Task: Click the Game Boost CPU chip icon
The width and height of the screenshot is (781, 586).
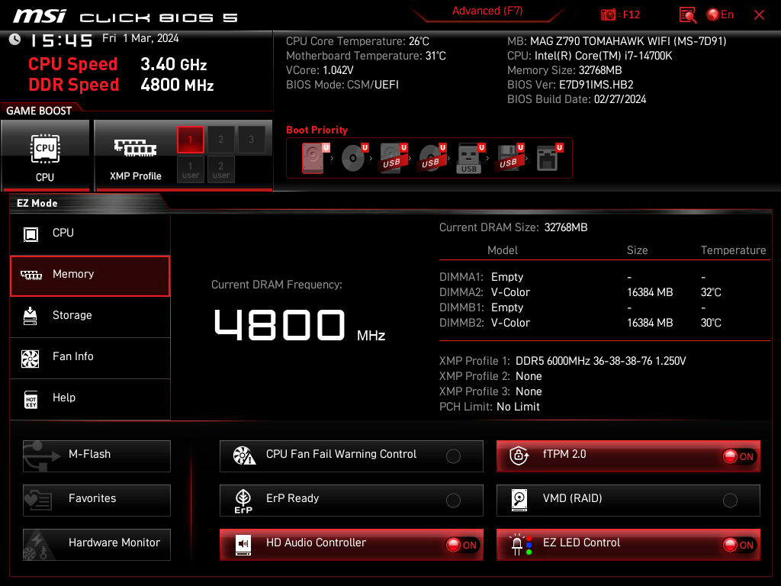Action: click(45, 149)
